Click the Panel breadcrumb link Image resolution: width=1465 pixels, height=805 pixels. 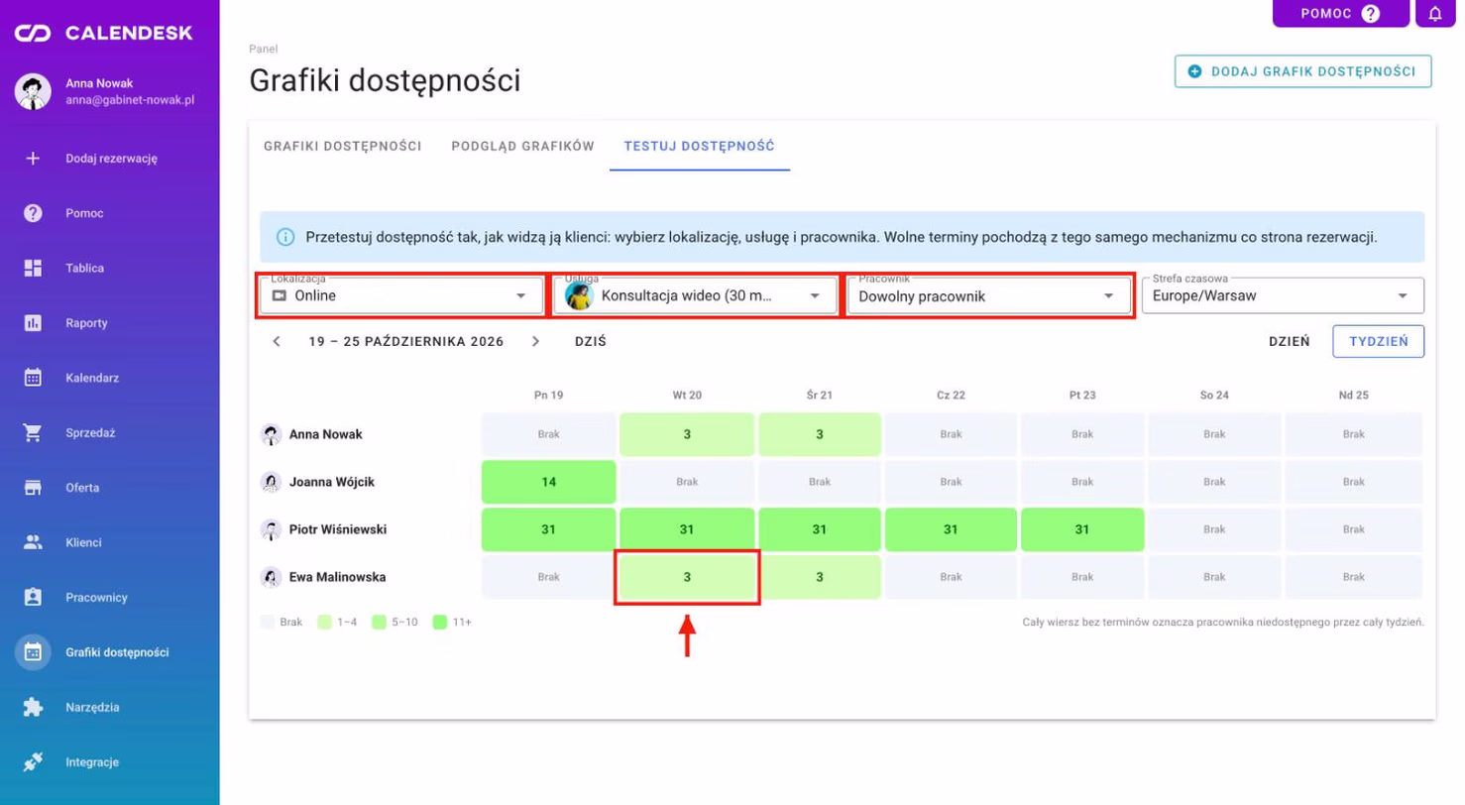coord(263,48)
